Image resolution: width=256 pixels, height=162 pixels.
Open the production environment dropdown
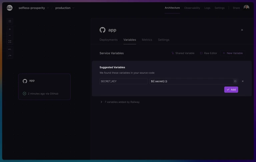pyautogui.click(x=65, y=8)
